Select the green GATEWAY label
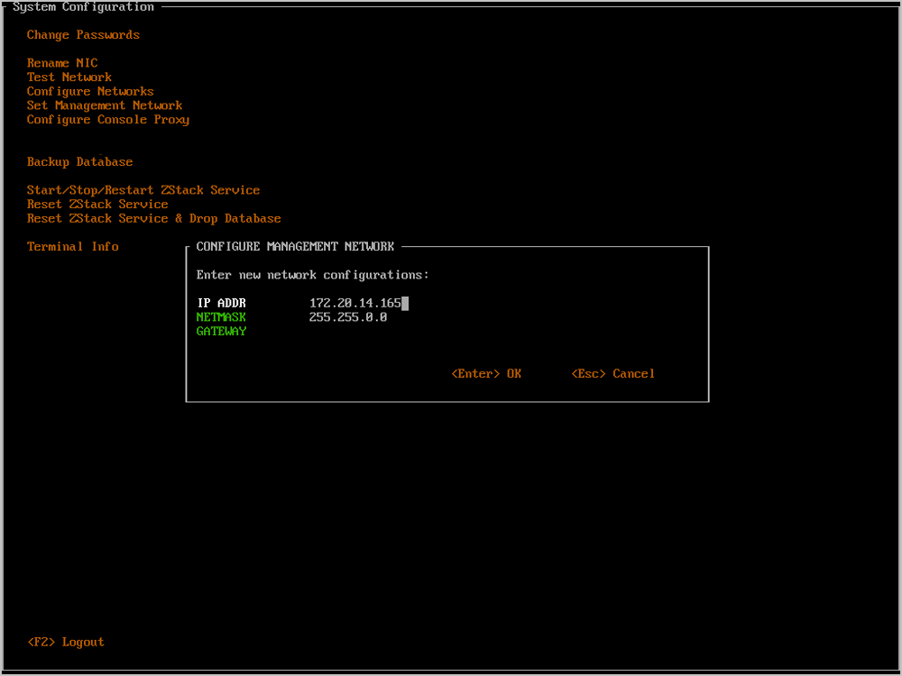The image size is (902, 676). [x=221, y=332]
